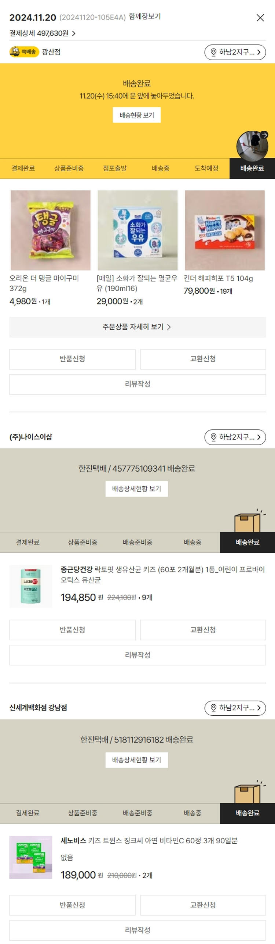This screenshot has width=275, height=944.
Task: Open 결제상세 497,630원 payment details
Action: coord(42,33)
